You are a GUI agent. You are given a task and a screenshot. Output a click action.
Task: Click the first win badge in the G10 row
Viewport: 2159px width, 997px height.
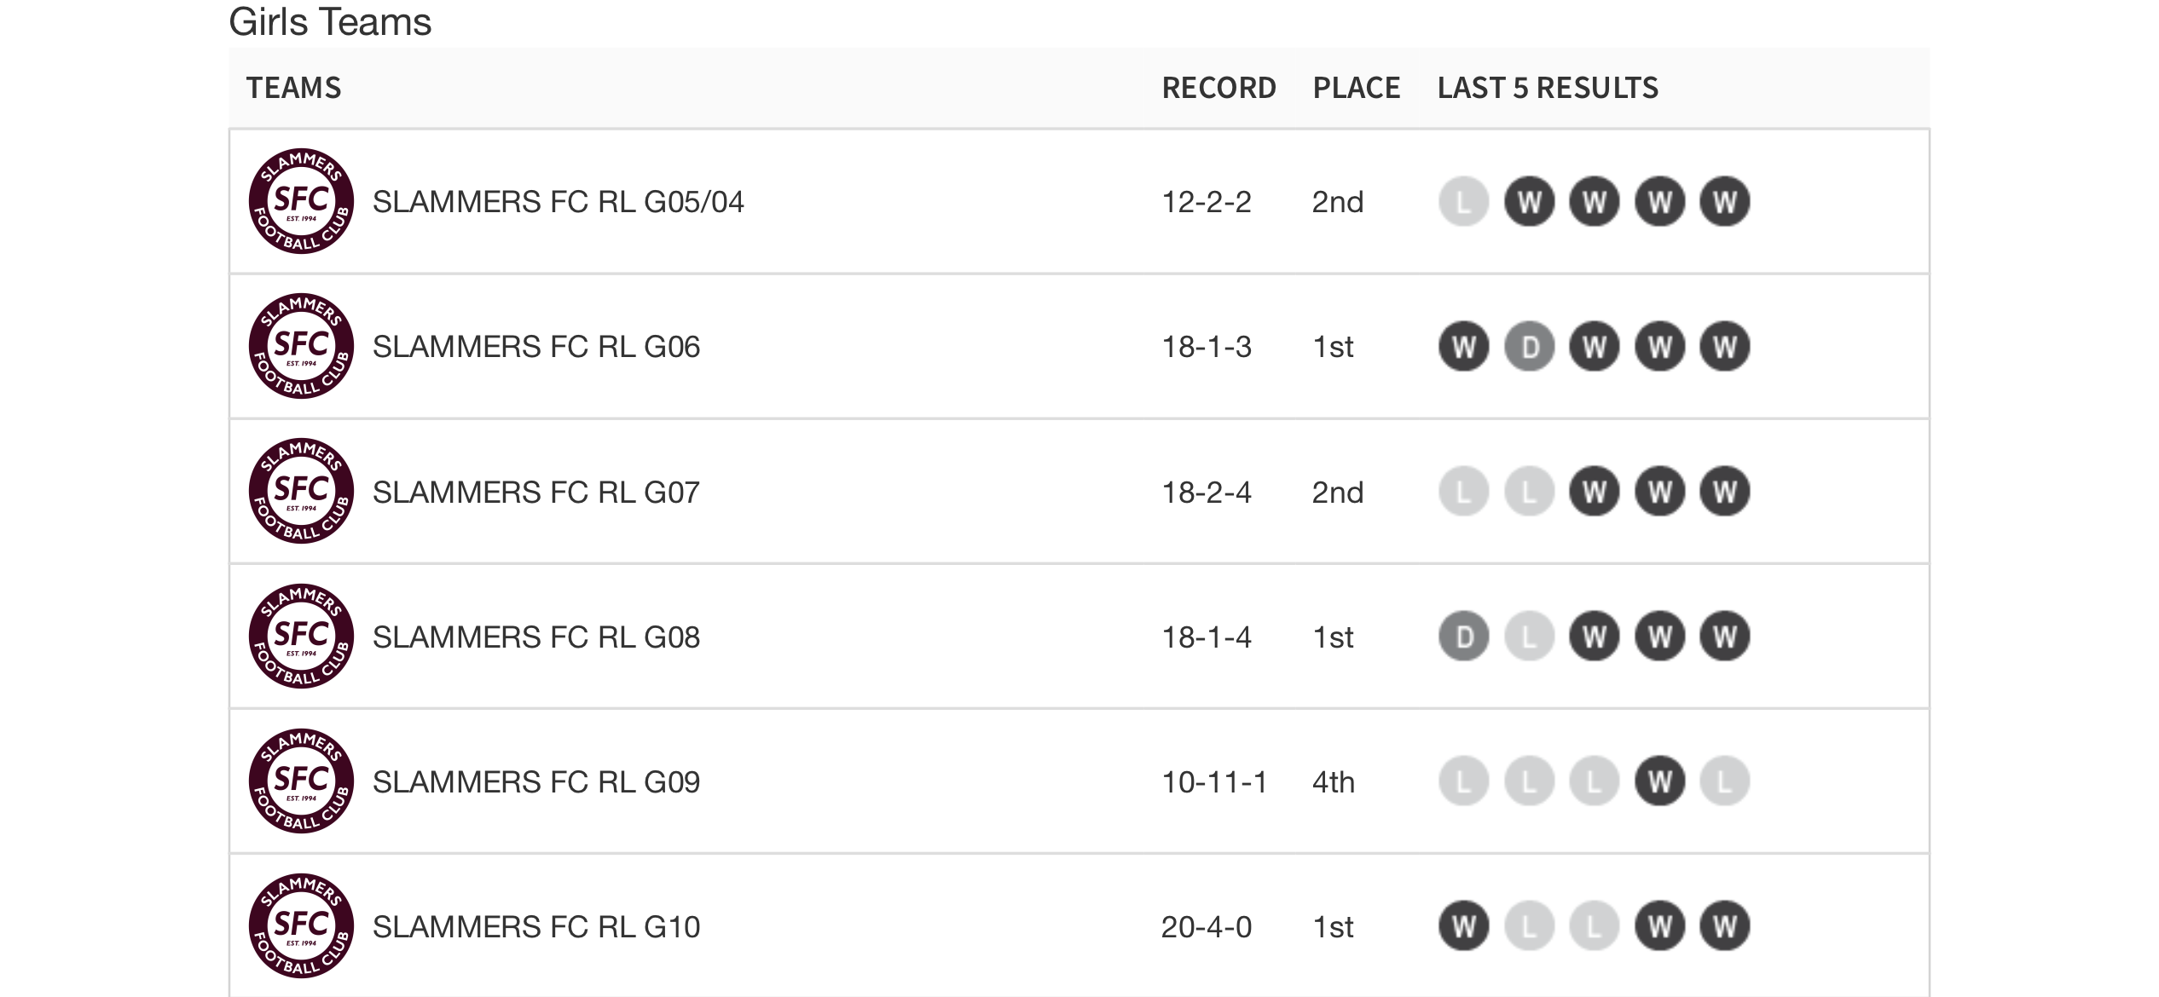coord(1463,926)
